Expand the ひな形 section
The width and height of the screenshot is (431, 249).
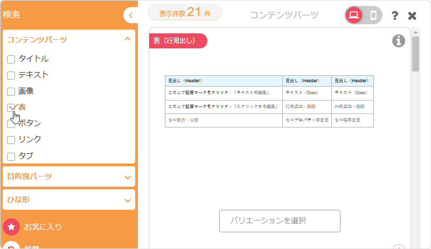[x=127, y=200]
